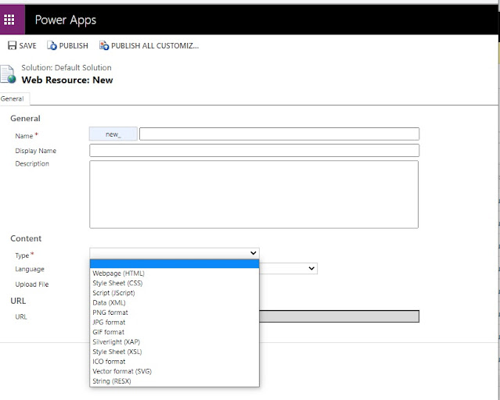
Task: Select Webpage (HTML) type
Action: [174, 273]
